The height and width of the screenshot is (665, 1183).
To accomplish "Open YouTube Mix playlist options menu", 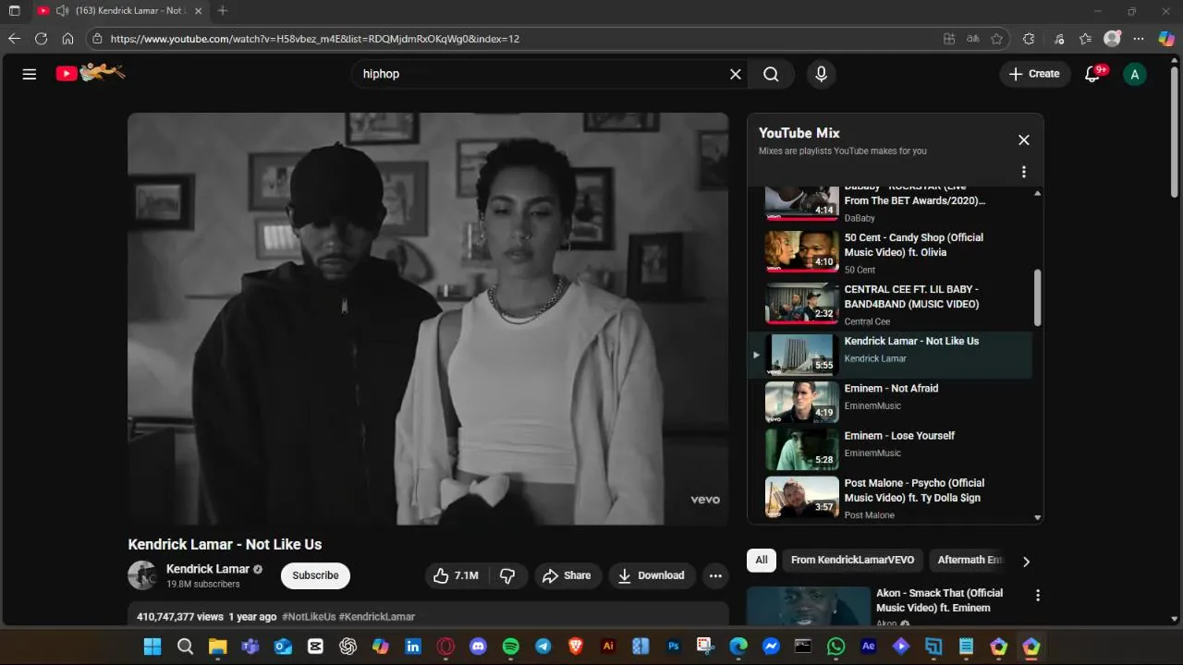I will [1023, 172].
